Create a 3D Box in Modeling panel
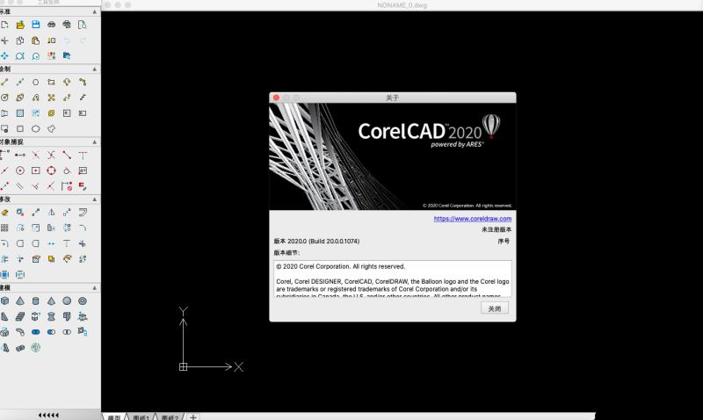The height and width of the screenshot is (420, 703). tap(4, 301)
